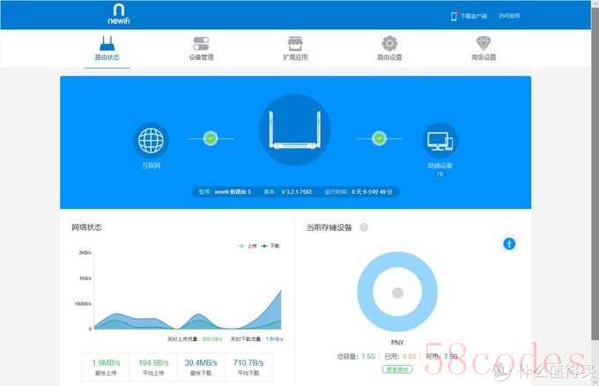Click the toggle-switches device management icon
599x386 pixels.
(201, 43)
